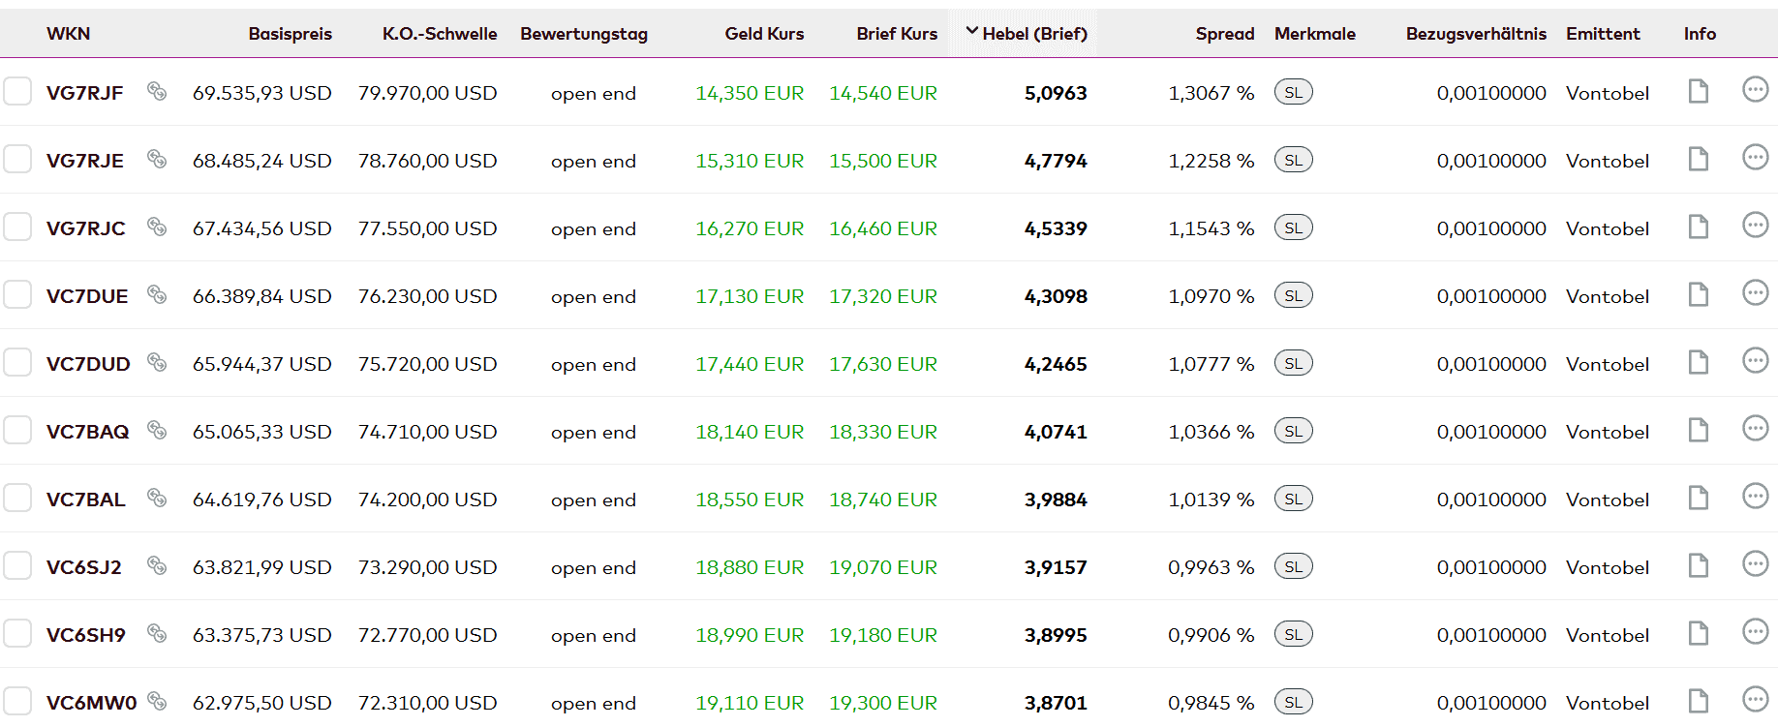The image size is (1778, 727).
Task: Tick the checkbox for VG7RJF
Action: [17, 92]
